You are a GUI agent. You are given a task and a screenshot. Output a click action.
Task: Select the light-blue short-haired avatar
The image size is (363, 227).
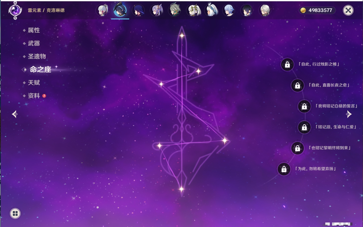pyautogui.click(x=229, y=10)
